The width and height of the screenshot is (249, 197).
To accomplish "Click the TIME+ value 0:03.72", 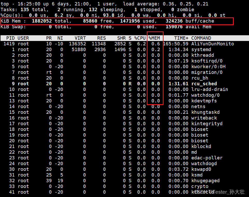I will (x=178, y=169).
